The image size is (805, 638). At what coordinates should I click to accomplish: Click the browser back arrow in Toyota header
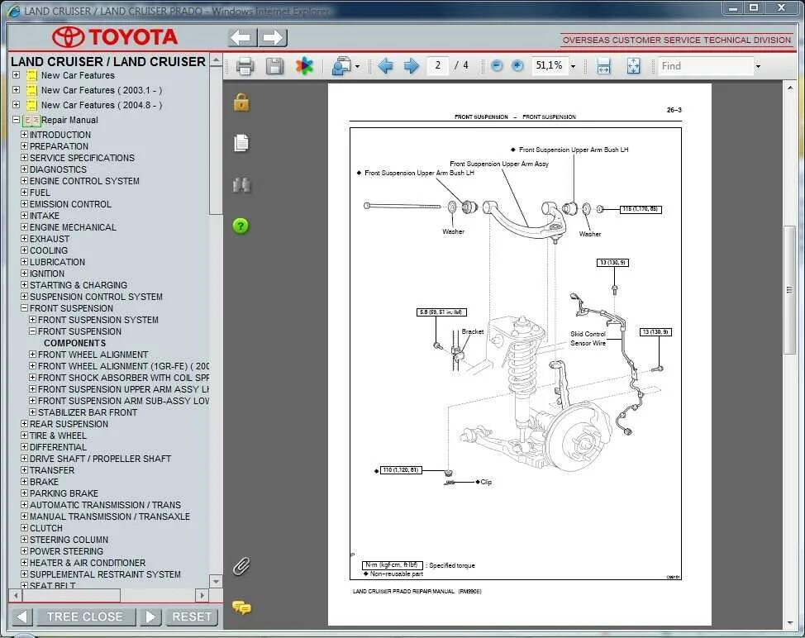[x=242, y=37]
